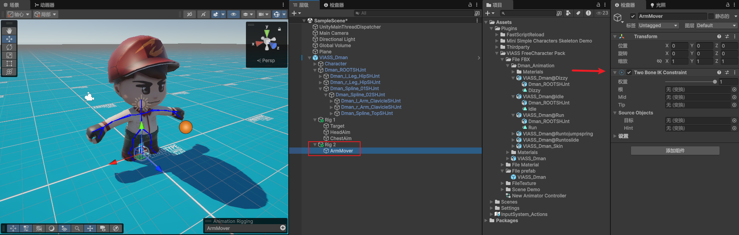Image resolution: width=739 pixels, height=235 pixels.
Task: Toggle the 静态的 static checkbox
Action: pos(711,16)
